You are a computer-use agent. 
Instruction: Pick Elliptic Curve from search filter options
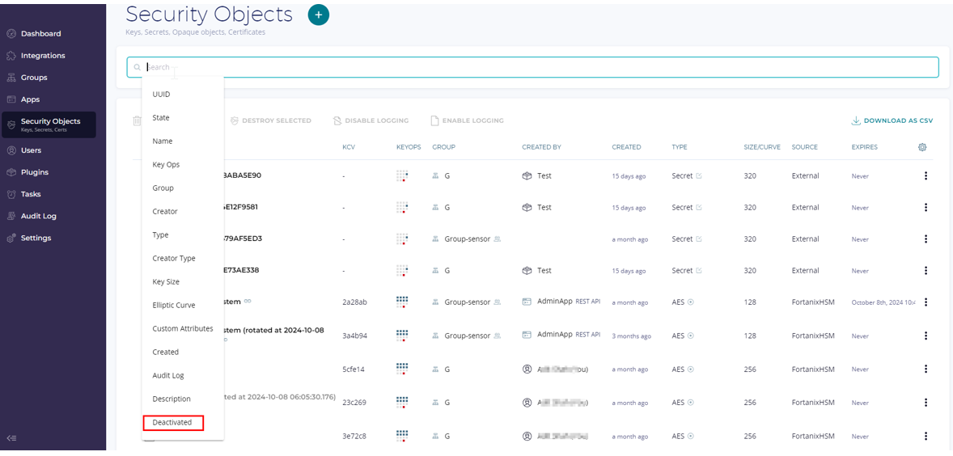pos(173,305)
